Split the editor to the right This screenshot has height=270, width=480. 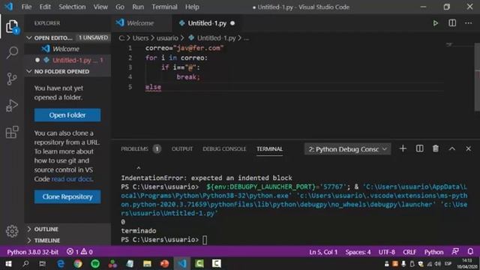tap(452, 23)
